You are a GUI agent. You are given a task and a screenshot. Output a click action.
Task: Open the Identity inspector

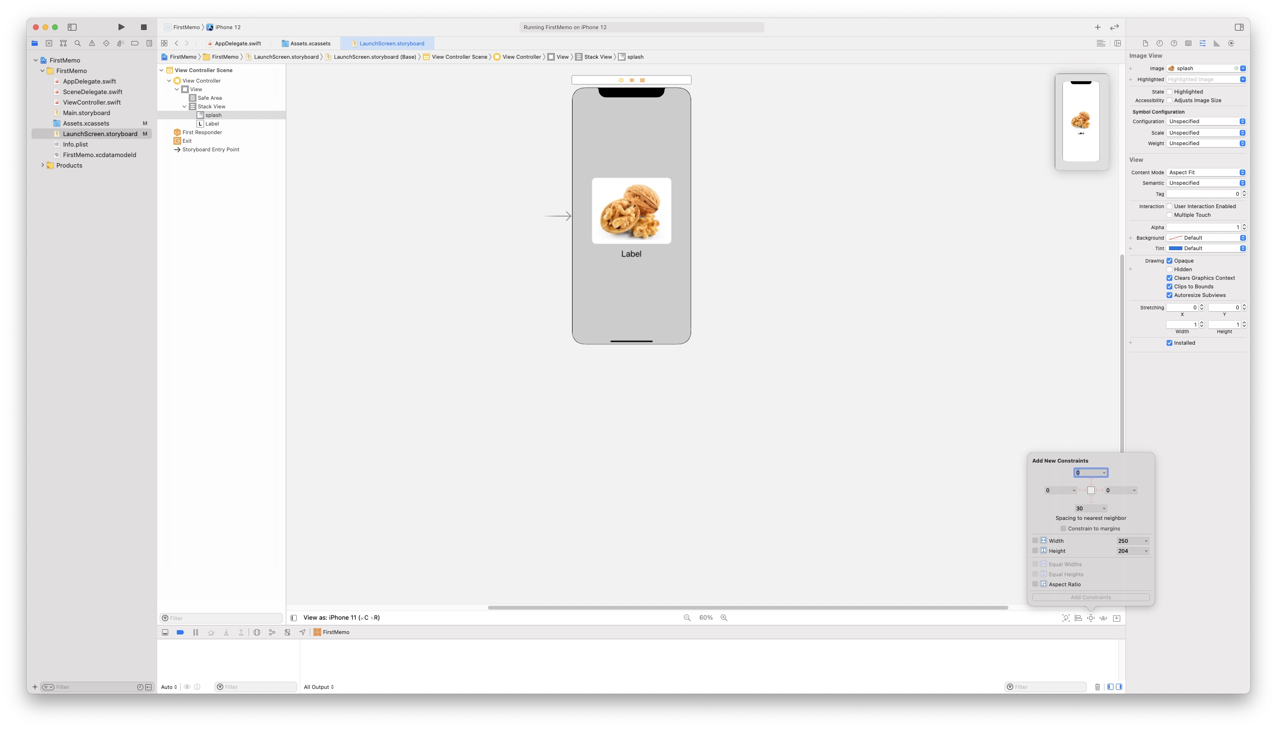coord(1188,43)
